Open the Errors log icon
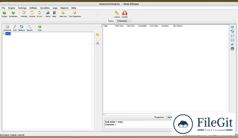 coord(39,13)
